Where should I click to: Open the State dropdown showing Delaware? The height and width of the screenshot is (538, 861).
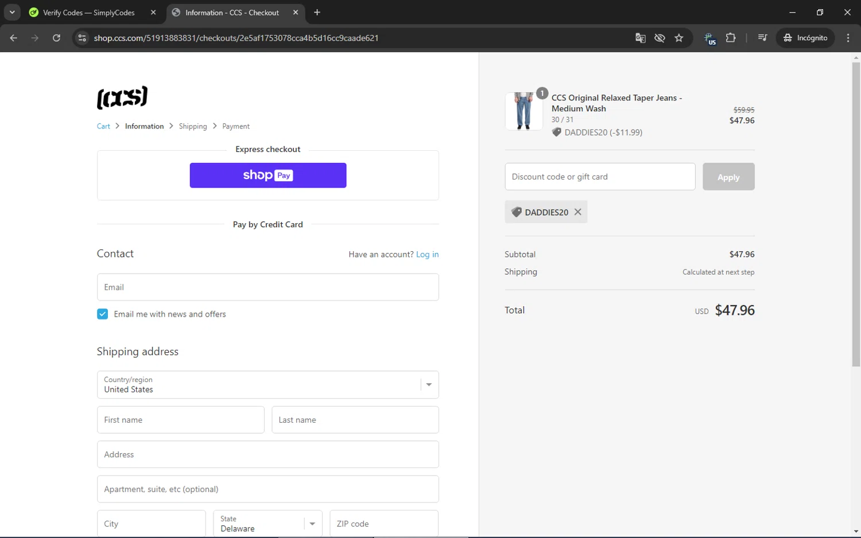[268, 524]
